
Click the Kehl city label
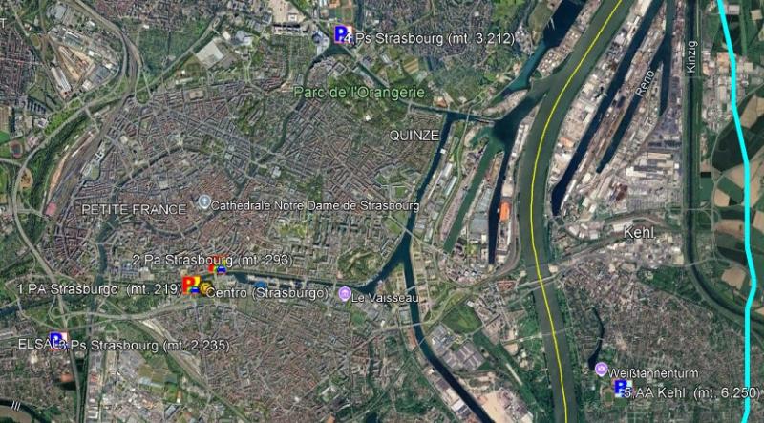(x=639, y=233)
